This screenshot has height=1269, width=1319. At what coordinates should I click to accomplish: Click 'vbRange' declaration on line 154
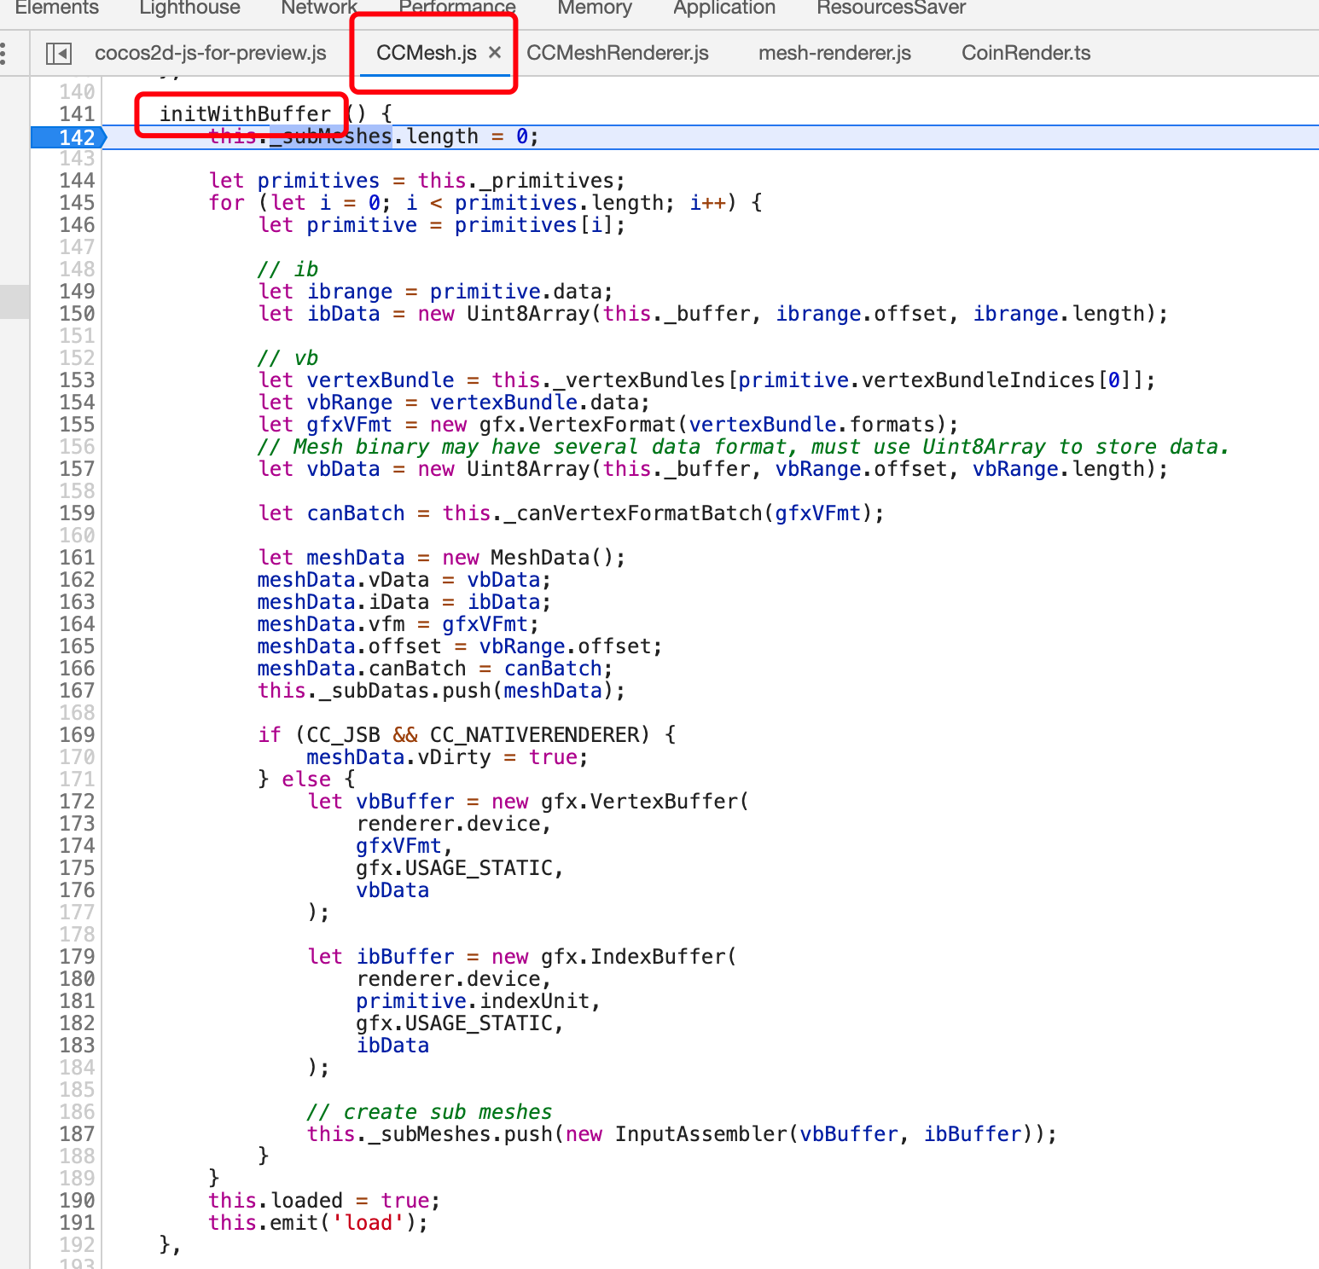coord(350,403)
